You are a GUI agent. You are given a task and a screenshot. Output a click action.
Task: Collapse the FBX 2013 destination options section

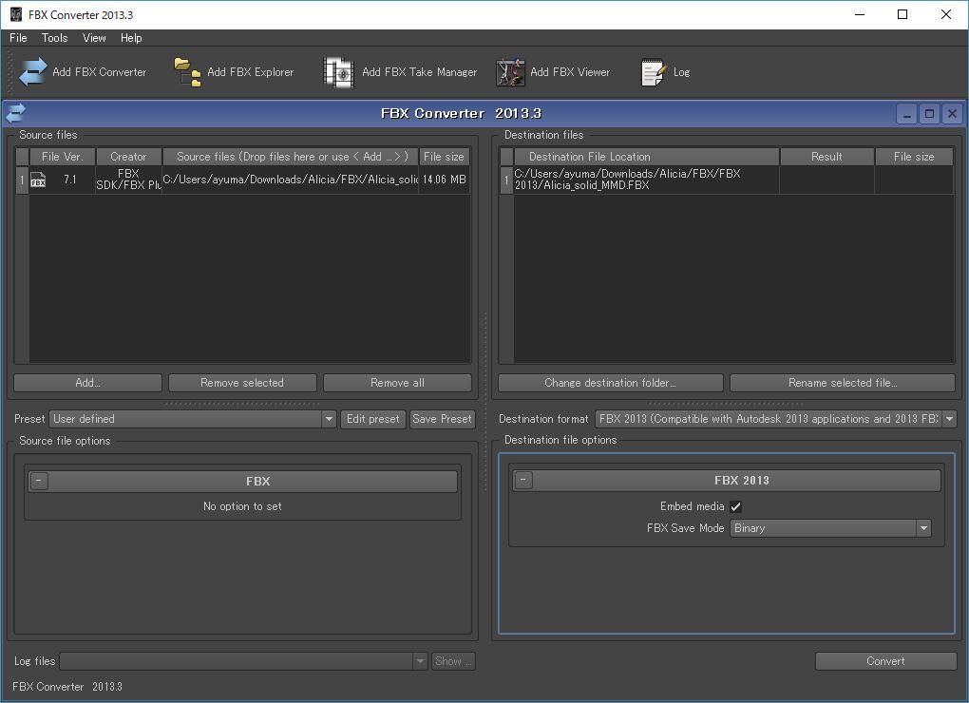[523, 480]
